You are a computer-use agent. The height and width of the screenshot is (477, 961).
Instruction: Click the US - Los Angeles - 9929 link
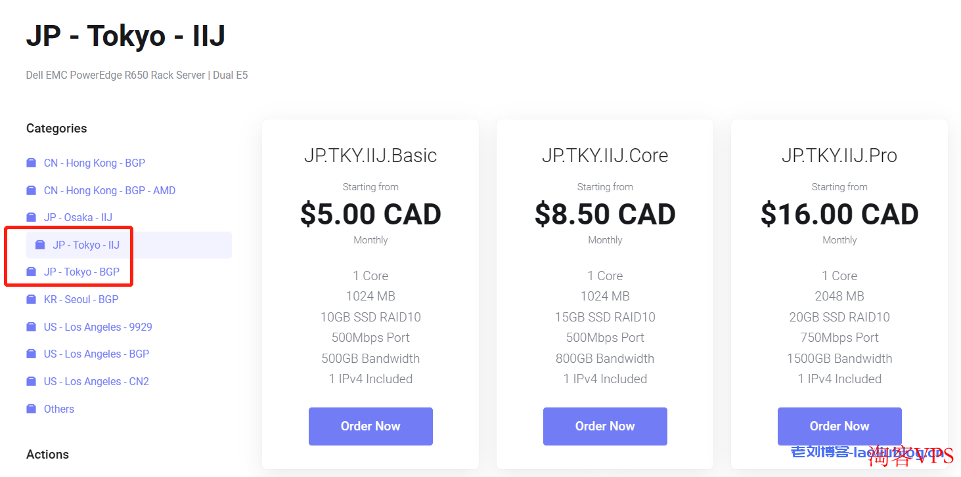(98, 327)
